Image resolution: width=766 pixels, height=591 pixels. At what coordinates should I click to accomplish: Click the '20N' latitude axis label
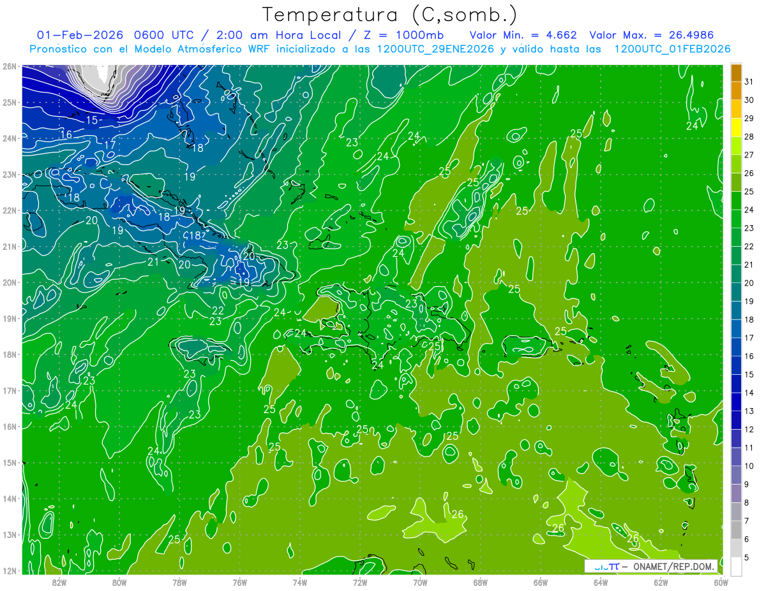(9, 282)
